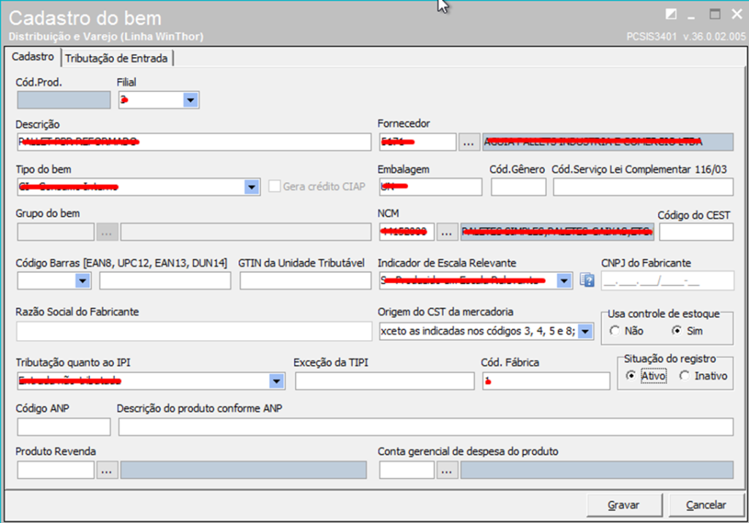Select Sim for Usa controle de estoque

point(677,331)
